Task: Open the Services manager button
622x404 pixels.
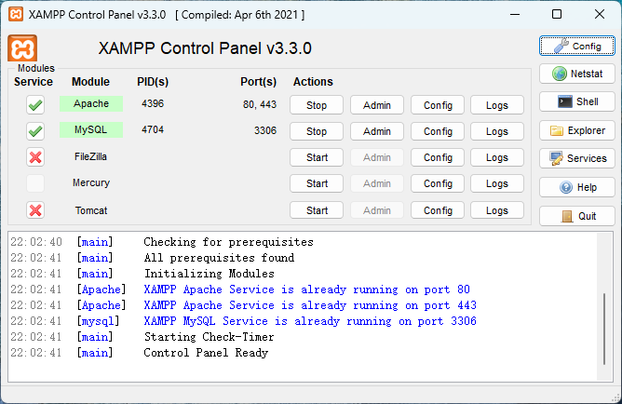Action: pos(576,158)
